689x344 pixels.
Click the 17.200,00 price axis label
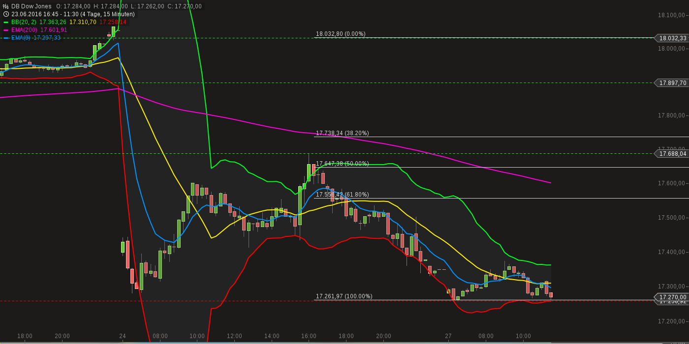pos(671,321)
